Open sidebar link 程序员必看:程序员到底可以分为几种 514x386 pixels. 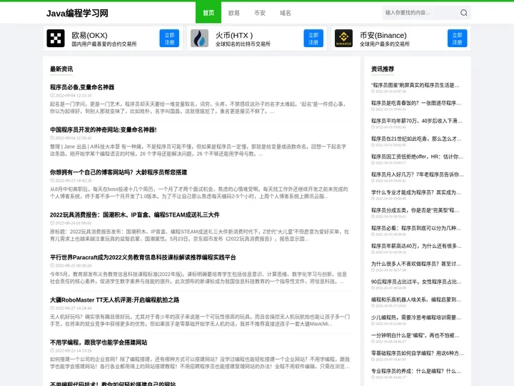coord(415,228)
